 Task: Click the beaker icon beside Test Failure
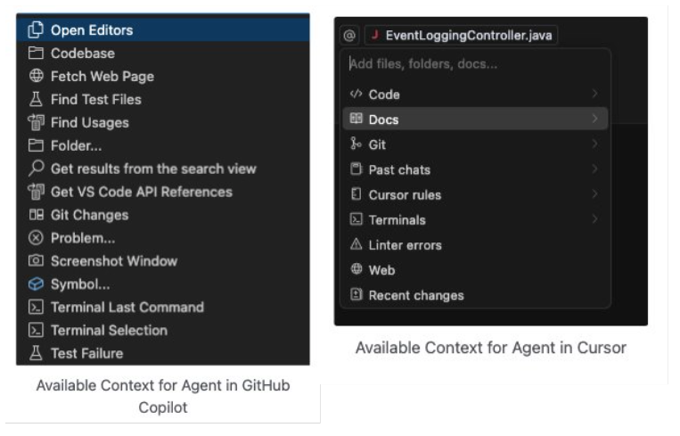(36, 353)
